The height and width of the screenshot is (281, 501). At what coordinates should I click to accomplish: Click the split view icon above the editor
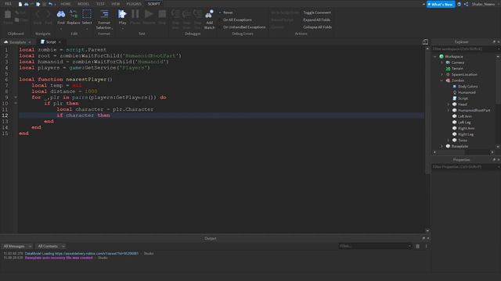(425, 41)
